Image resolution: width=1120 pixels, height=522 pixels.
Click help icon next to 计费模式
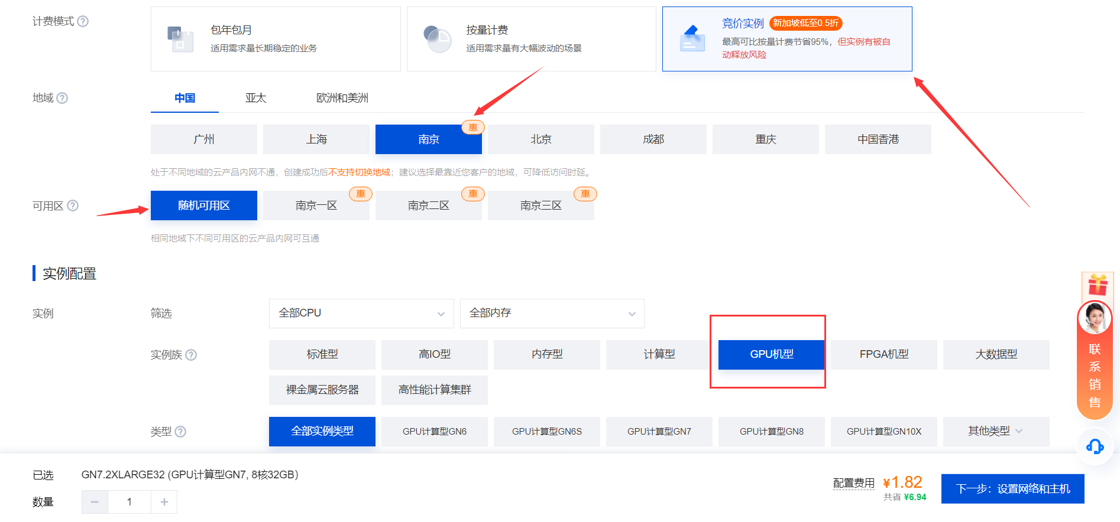tap(83, 21)
